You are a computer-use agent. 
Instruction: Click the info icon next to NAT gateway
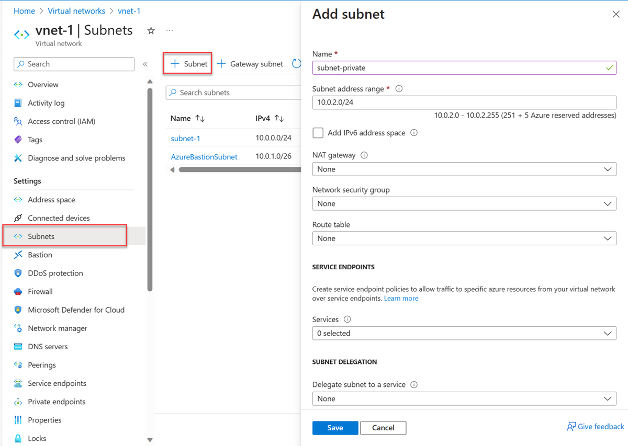pos(364,155)
